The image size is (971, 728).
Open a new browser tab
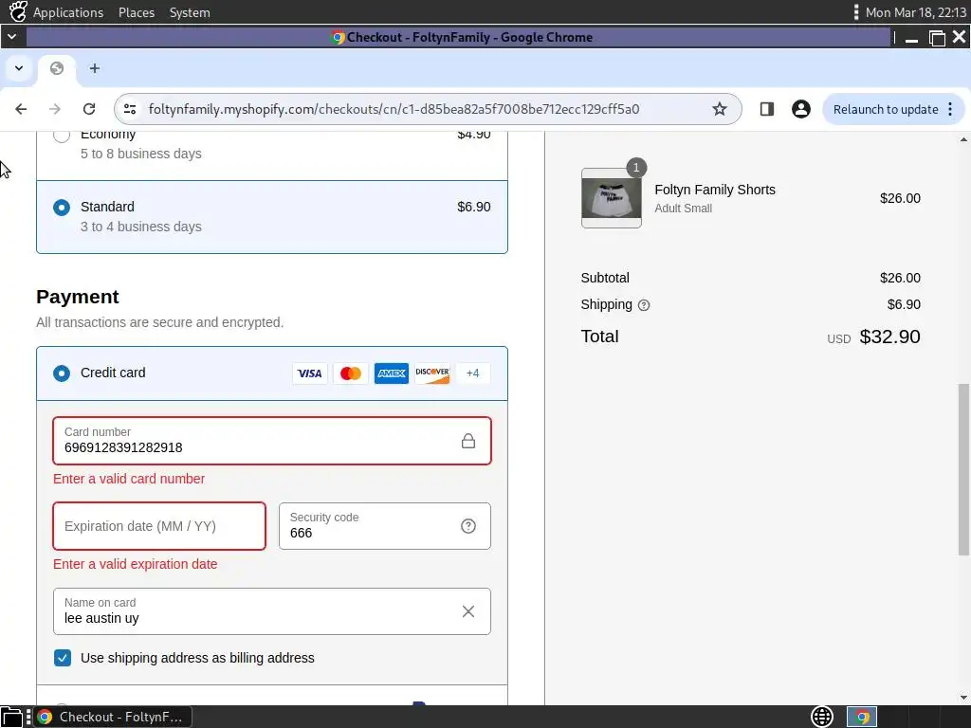click(94, 68)
